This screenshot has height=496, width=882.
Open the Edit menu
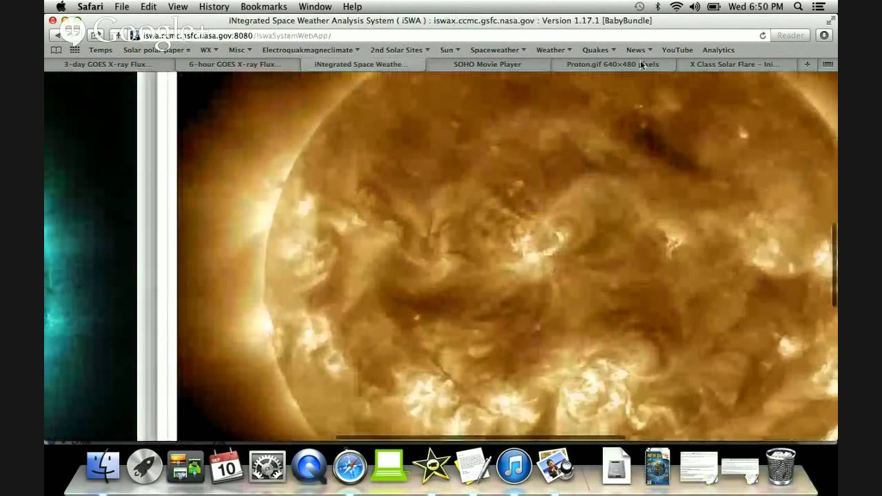pyautogui.click(x=148, y=7)
